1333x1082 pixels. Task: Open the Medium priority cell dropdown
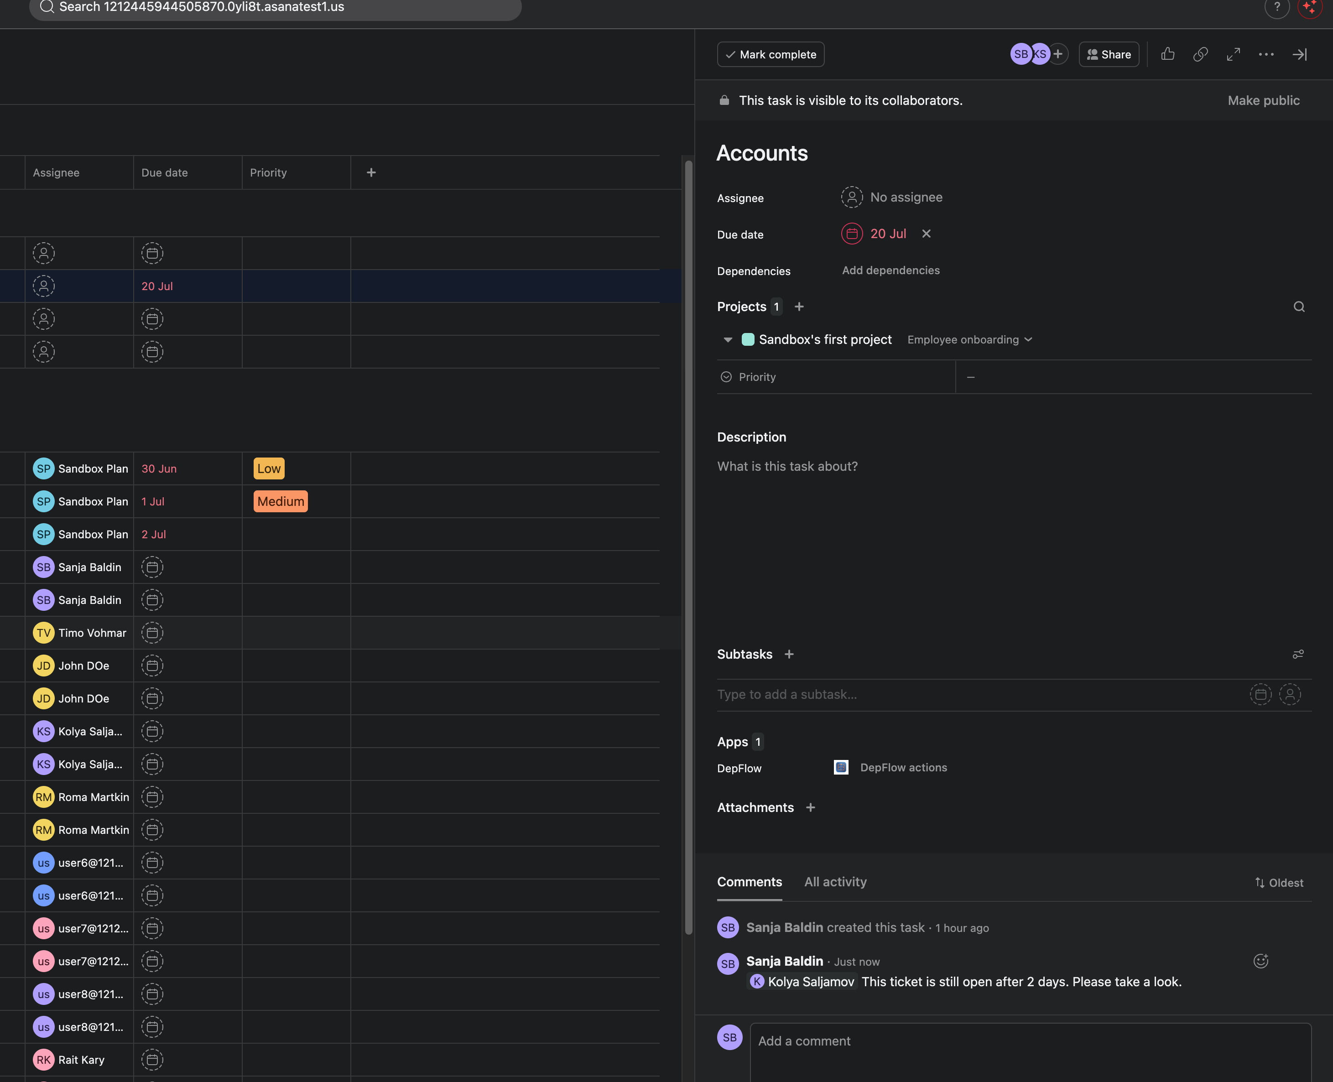[x=281, y=502]
